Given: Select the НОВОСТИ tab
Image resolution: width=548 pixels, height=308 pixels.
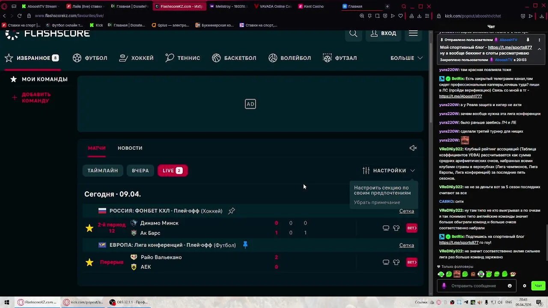Looking at the screenshot, I should (130, 148).
